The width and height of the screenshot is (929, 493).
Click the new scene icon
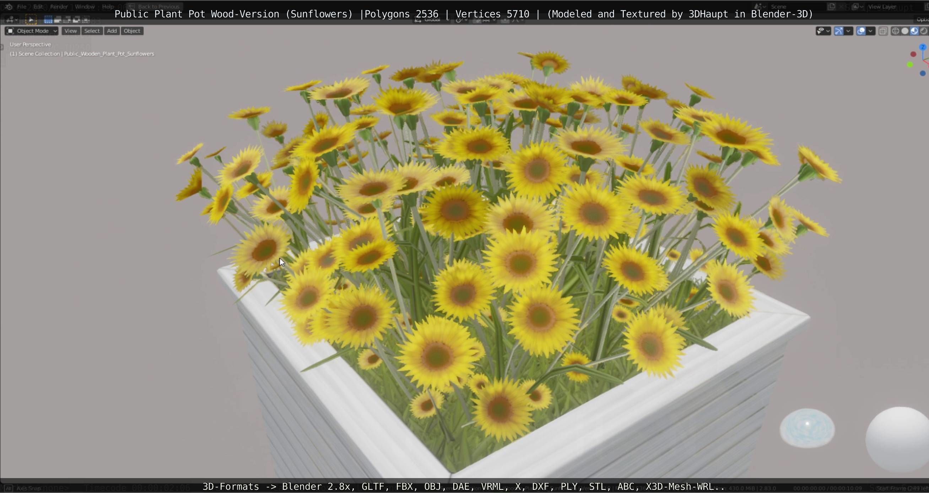(832, 6)
